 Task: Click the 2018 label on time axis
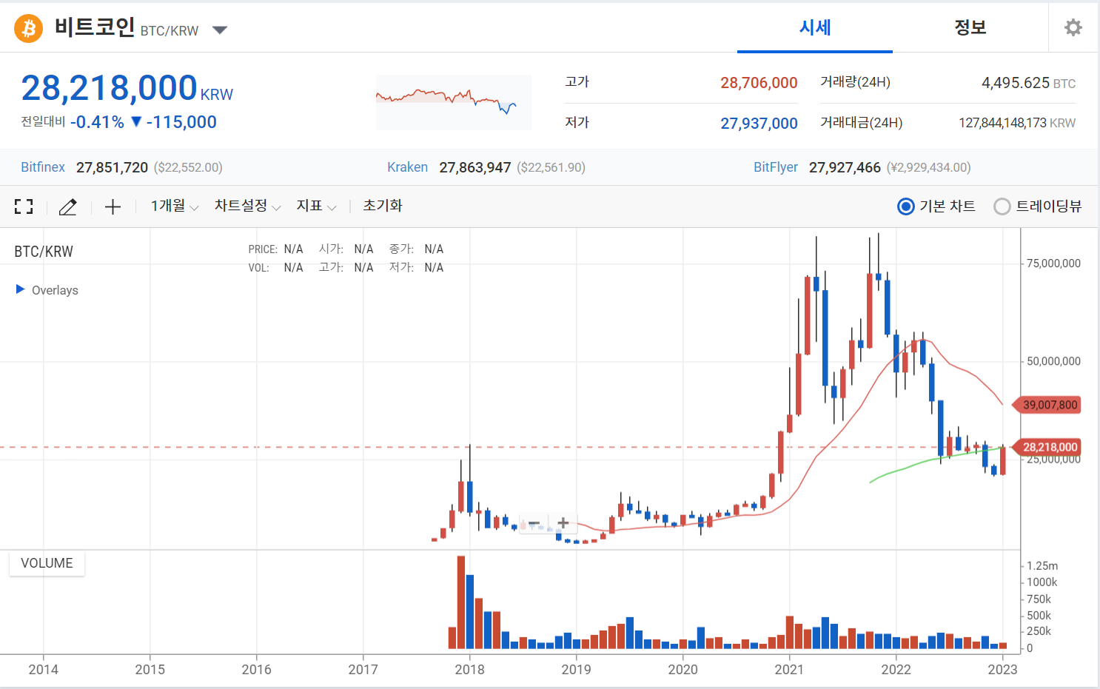[x=469, y=670]
